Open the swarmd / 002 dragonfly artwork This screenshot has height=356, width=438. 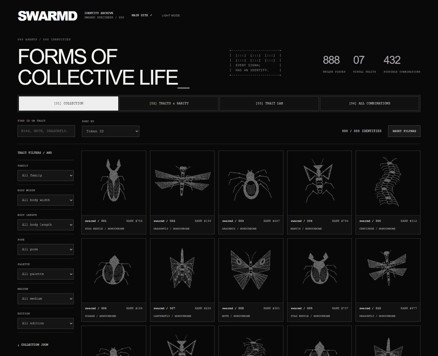tap(182, 183)
